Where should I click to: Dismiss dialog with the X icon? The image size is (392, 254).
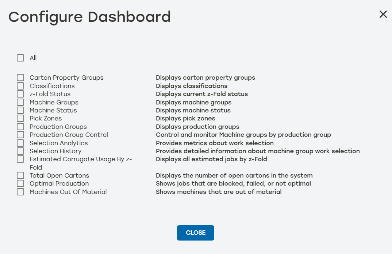pyautogui.click(x=383, y=14)
